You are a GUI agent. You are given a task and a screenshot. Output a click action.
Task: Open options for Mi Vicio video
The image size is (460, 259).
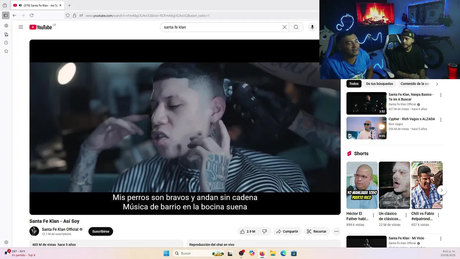click(x=441, y=238)
